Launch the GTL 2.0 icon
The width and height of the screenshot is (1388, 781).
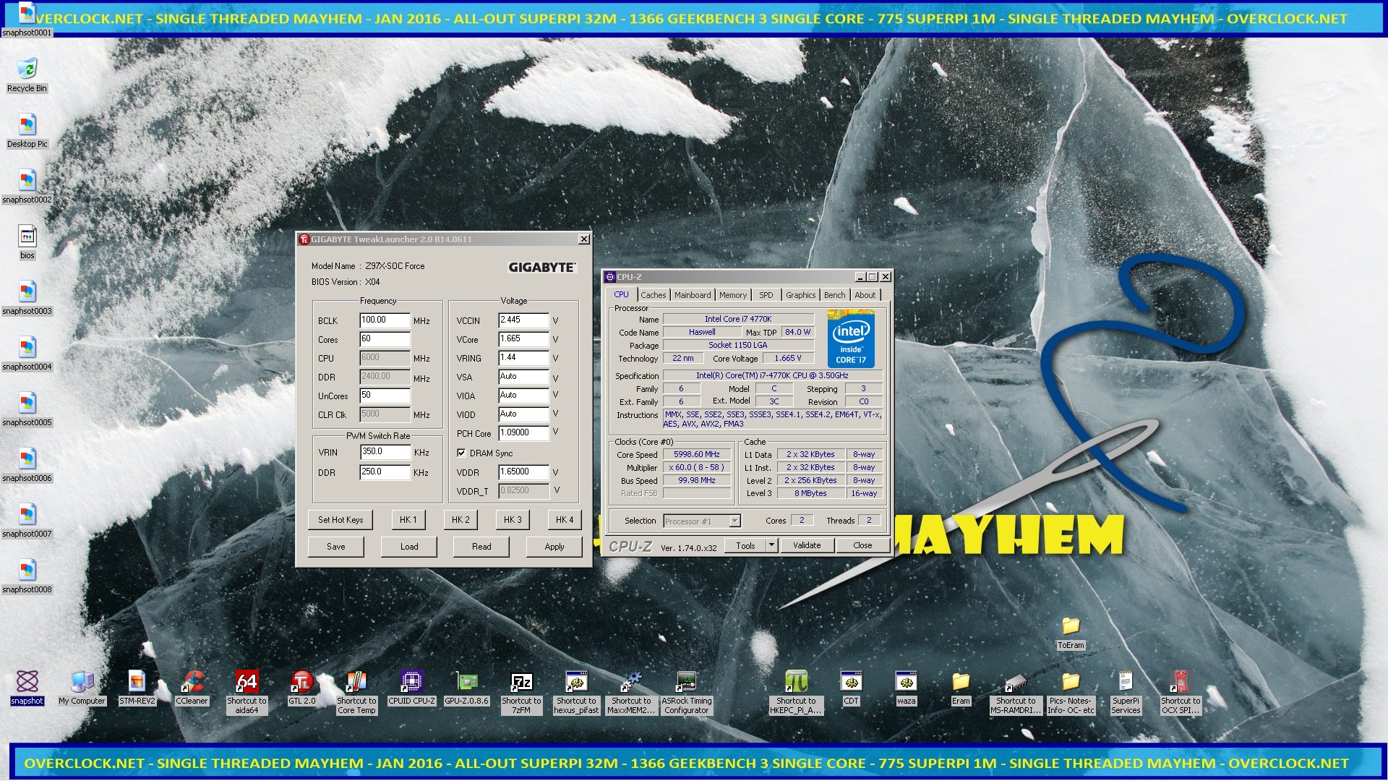[302, 688]
